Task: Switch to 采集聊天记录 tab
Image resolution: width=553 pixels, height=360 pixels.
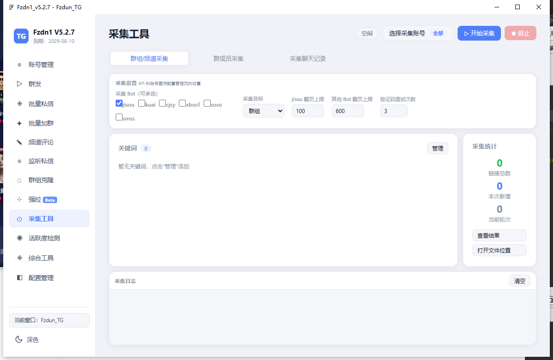Action: 308,59
